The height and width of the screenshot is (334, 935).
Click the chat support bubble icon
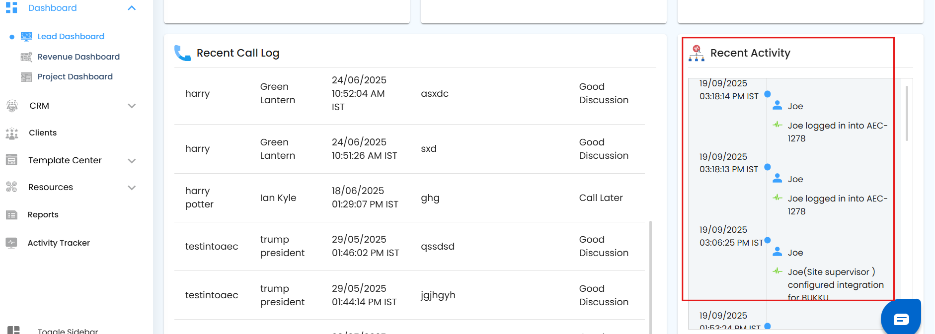click(x=901, y=319)
